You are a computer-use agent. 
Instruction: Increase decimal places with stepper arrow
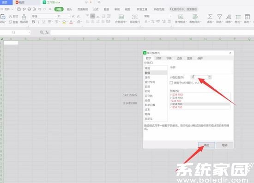click(x=210, y=76)
